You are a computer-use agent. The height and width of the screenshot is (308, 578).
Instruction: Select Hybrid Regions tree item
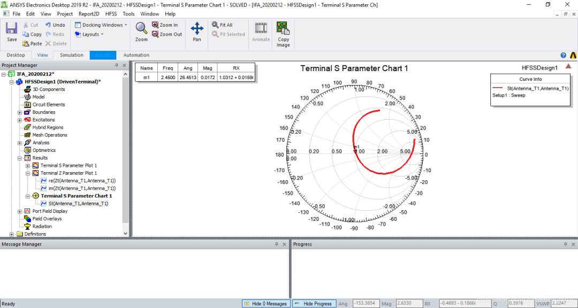[x=48, y=127]
